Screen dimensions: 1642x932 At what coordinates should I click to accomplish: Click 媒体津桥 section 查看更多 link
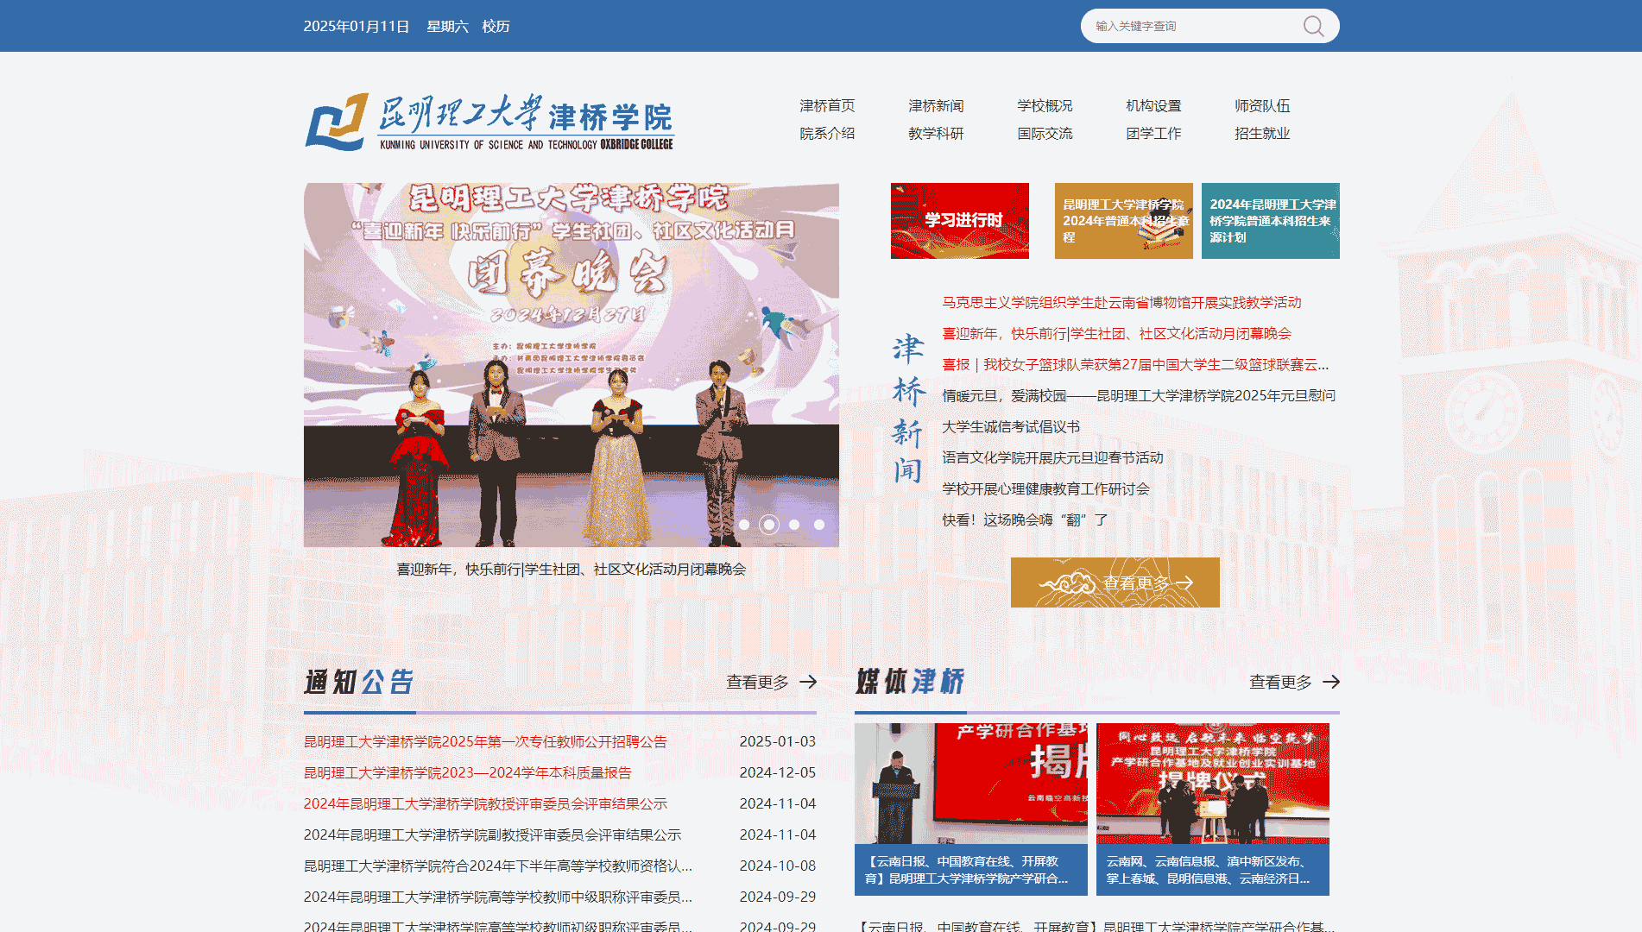click(x=1281, y=683)
